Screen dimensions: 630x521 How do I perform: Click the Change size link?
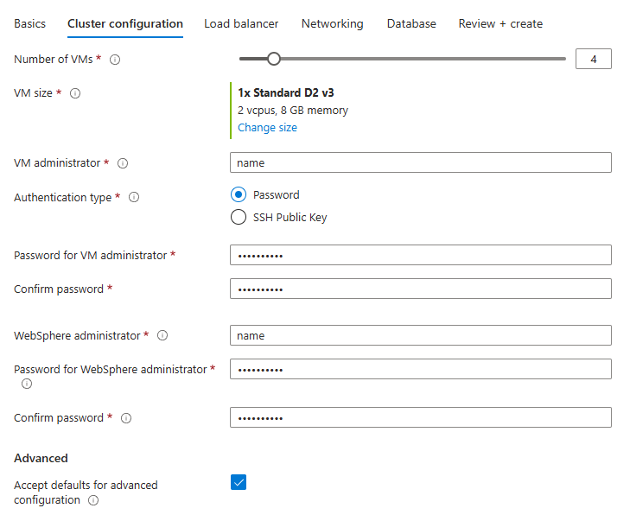267,128
